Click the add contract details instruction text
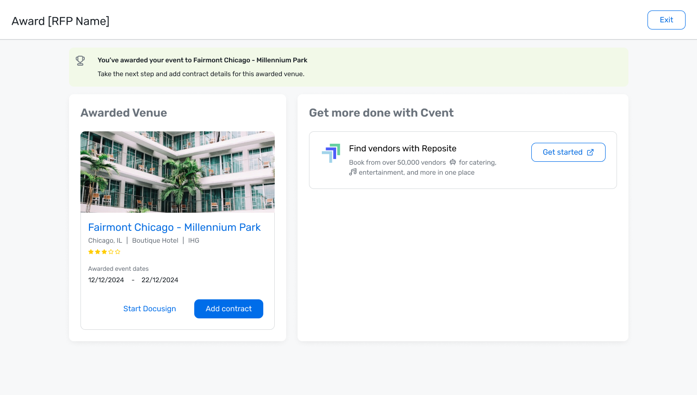Image resolution: width=697 pixels, height=395 pixels. click(201, 74)
